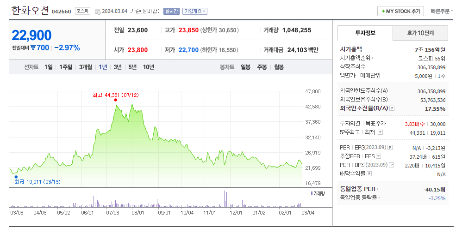Click the 전일 value 23,600
The height and width of the screenshot is (227, 462).
point(137,30)
